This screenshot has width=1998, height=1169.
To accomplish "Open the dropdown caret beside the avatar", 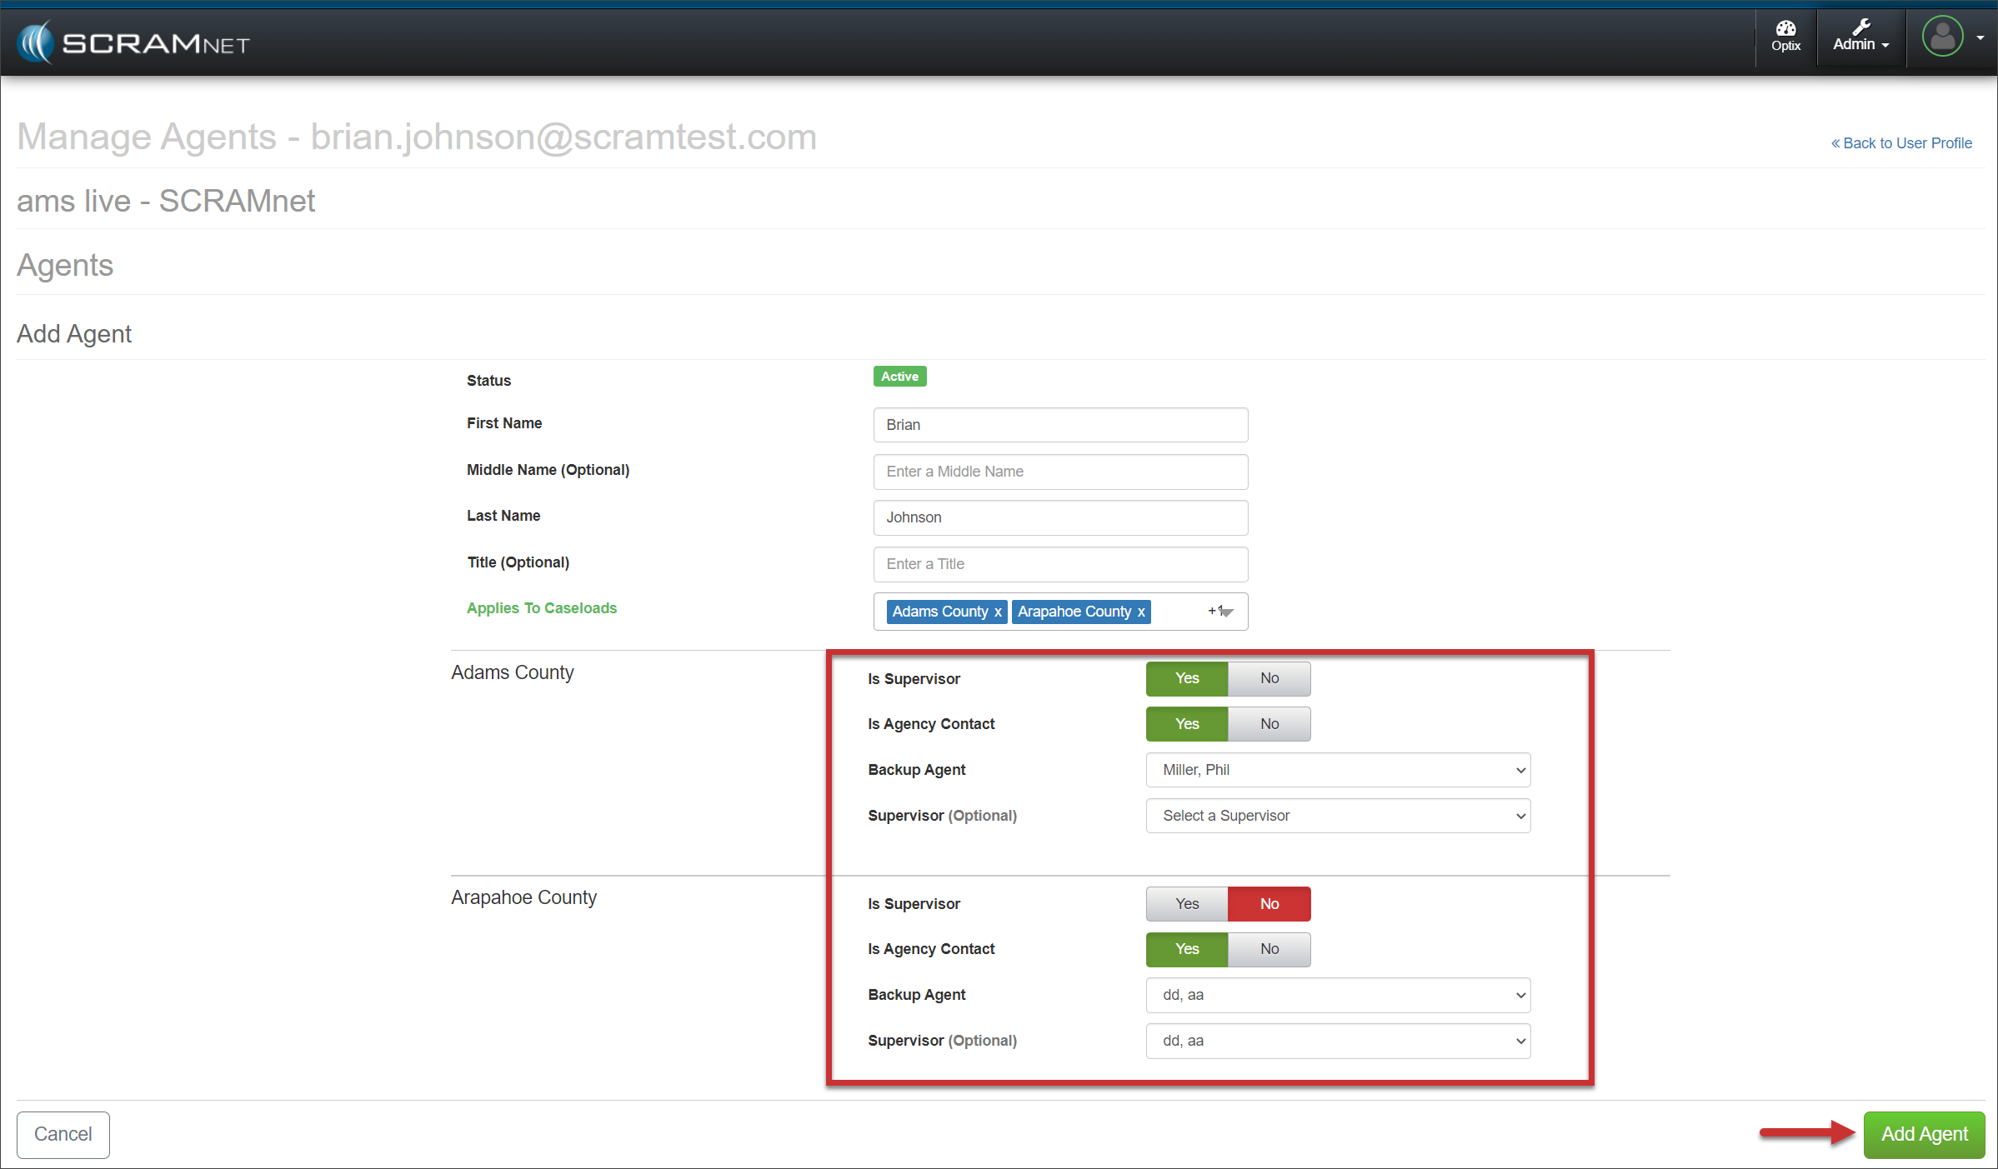I will click(1980, 37).
